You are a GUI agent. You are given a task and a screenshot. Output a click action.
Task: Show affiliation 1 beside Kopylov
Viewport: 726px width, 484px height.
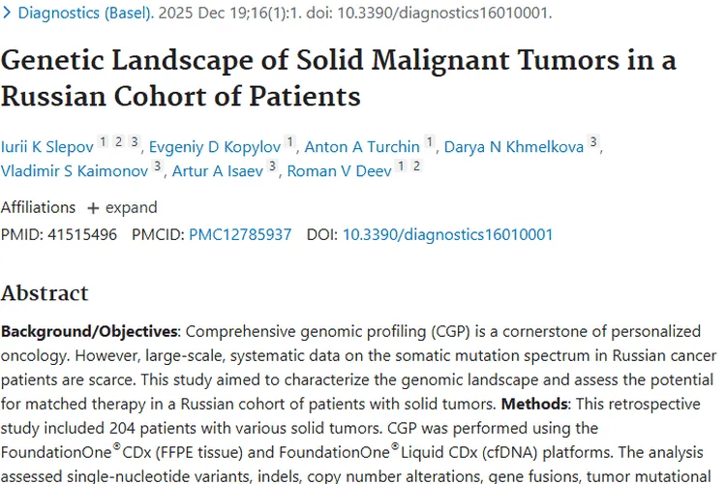click(289, 143)
